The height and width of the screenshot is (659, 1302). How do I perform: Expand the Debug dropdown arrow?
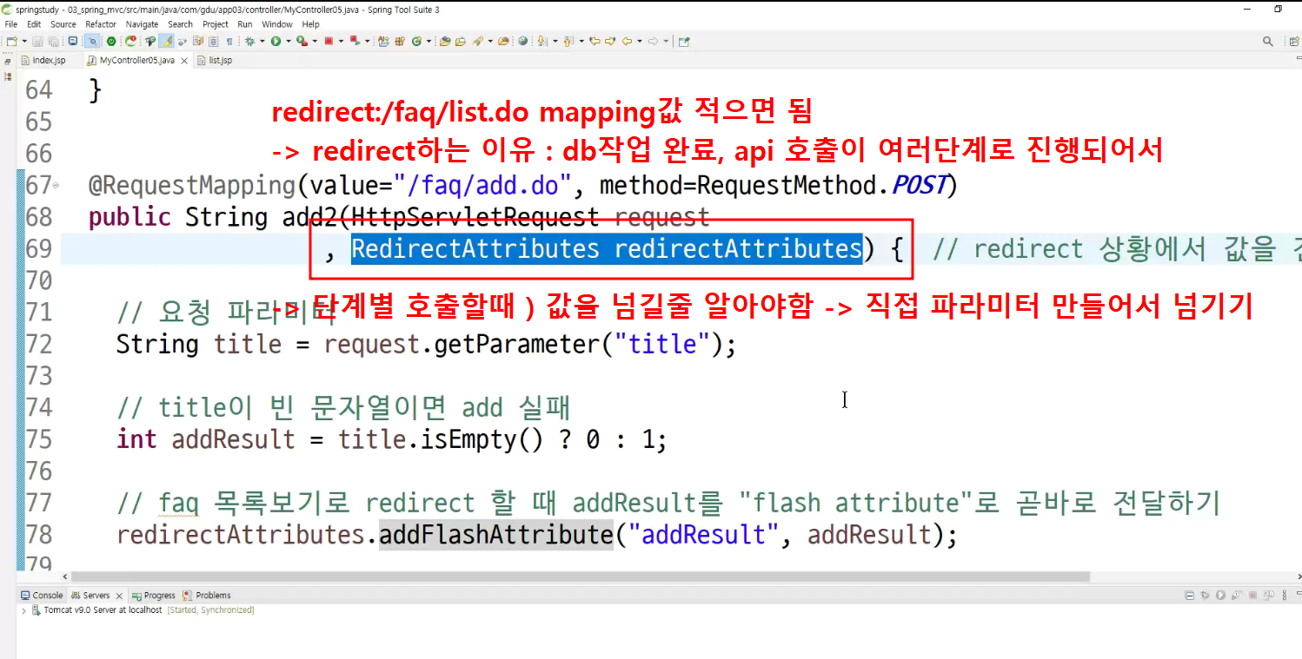(262, 41)
